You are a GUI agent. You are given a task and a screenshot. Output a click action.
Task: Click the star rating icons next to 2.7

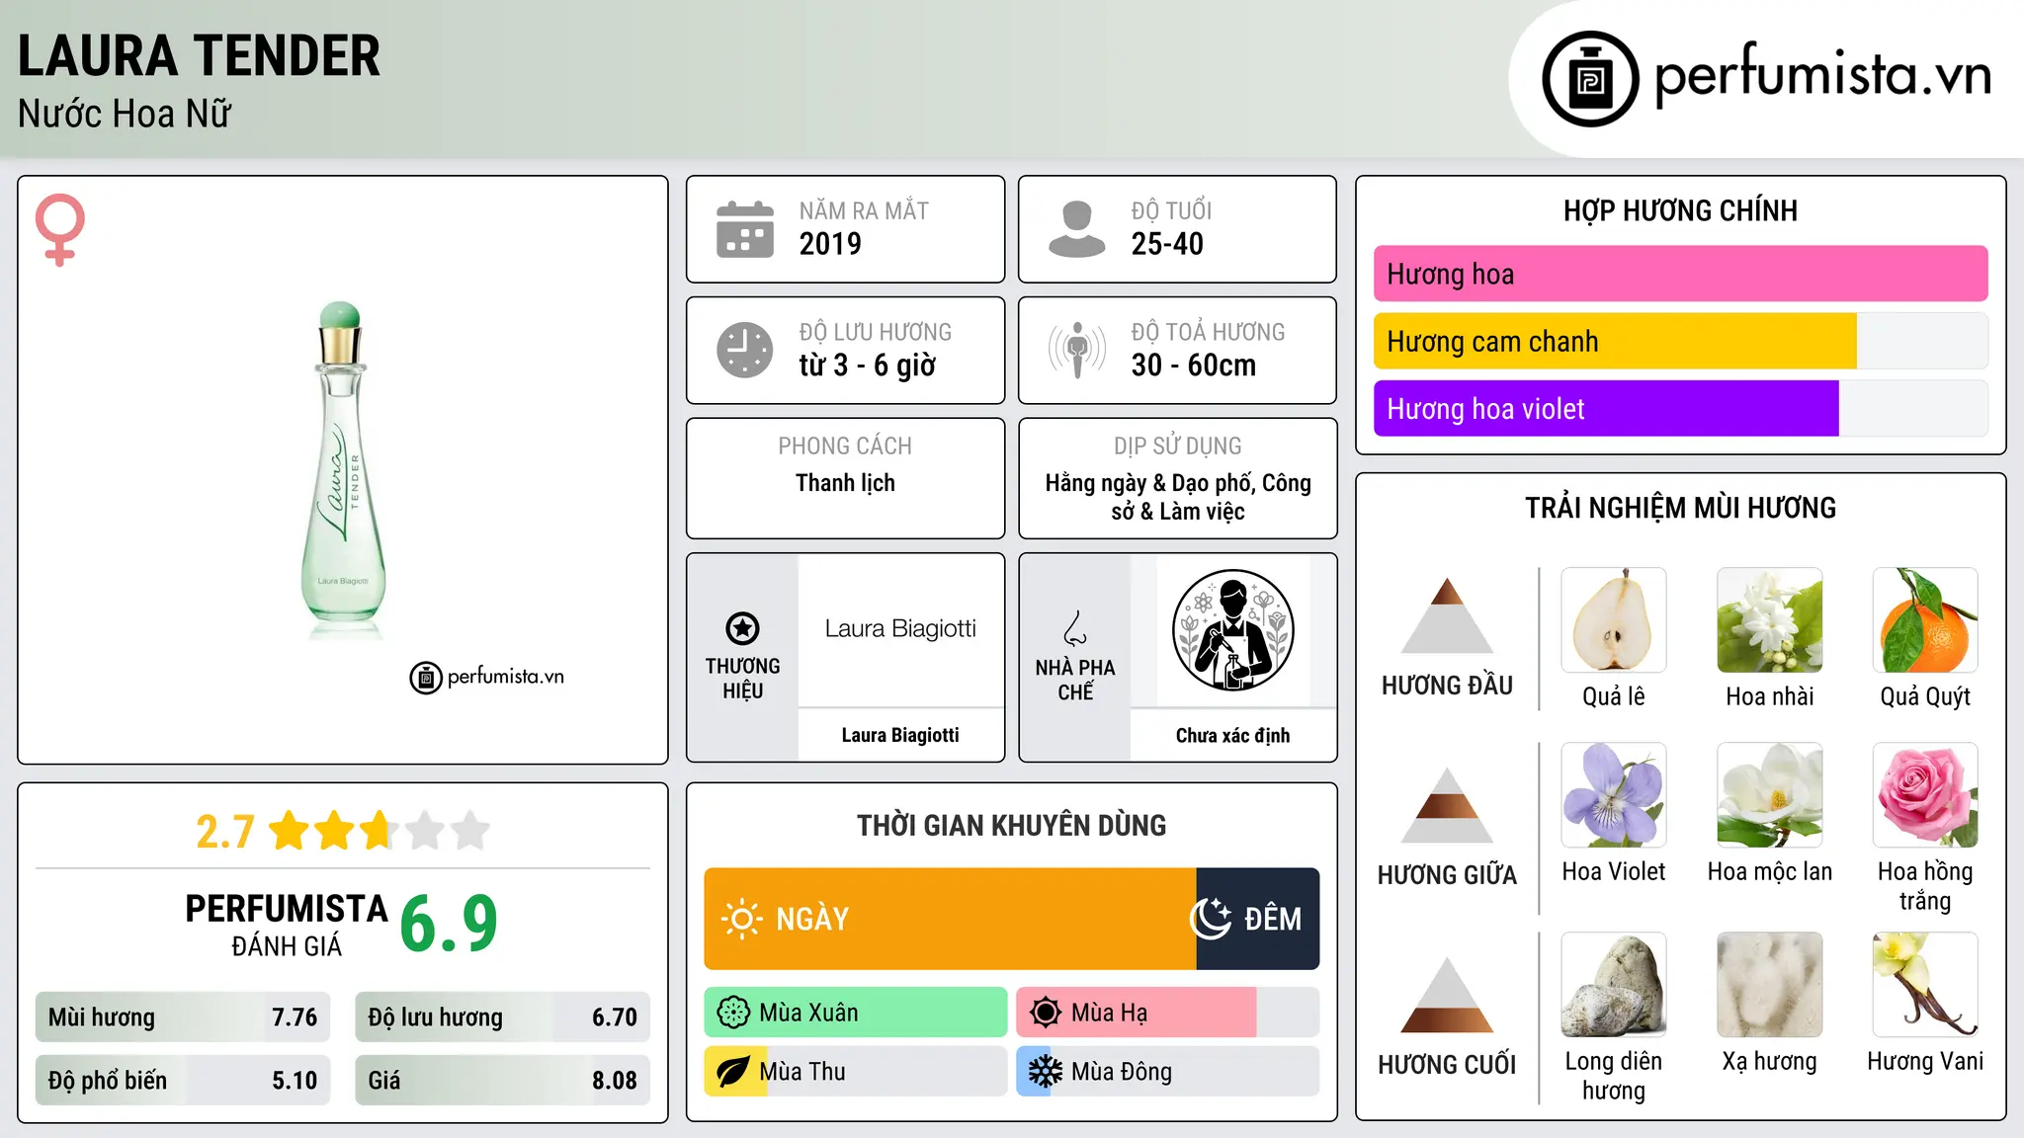[x=379, y=831]
